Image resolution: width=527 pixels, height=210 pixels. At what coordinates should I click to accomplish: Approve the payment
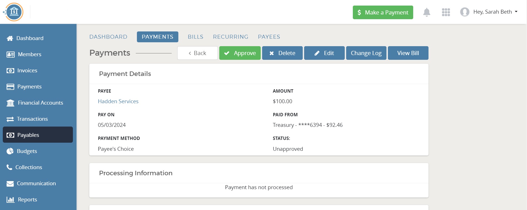(240, 53)
